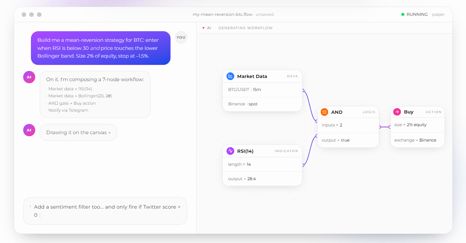Click the 'GENERATING WORKFLOW' header label

pos(245,28)
